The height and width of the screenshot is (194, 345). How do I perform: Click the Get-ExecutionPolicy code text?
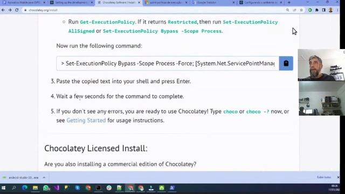107,22
